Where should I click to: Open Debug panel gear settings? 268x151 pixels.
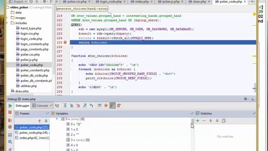point(246,99)
